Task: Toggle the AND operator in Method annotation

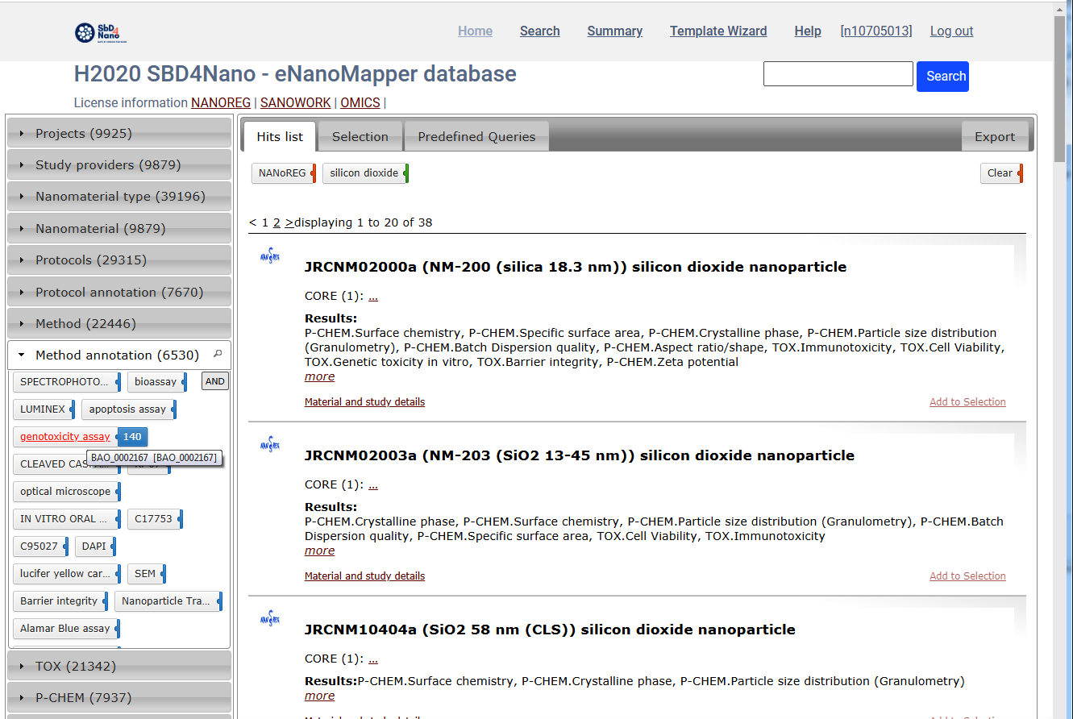Action: pos(214,382)
